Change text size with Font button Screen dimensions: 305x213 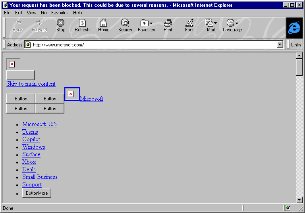pos(189,25)
